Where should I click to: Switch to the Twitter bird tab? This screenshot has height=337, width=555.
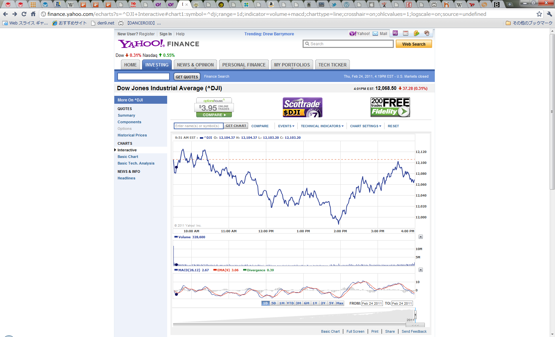pyautogui.click(x=334, y=5)
